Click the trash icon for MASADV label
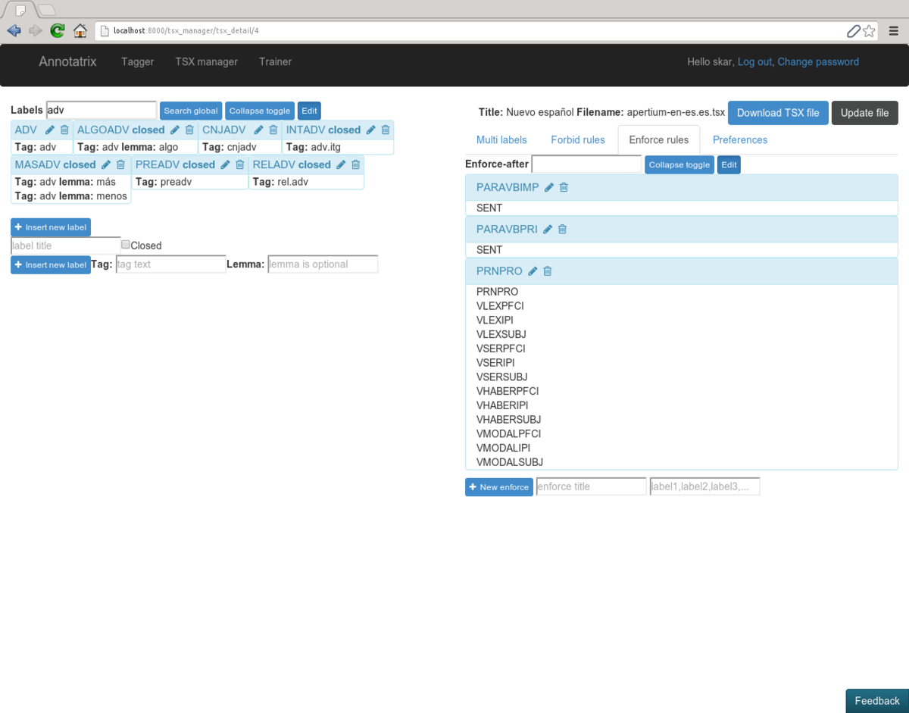The width and height of the screenshot is (909, 713). pyautogui.click(x=120, y=164)
